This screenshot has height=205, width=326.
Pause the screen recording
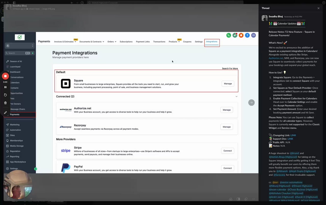5,87
